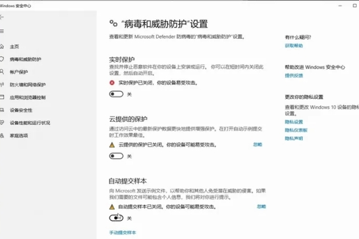Select 应用和浏览器控制 in the sidebar
This screenshot has width=359, height=239.
(x=28, y=97)
